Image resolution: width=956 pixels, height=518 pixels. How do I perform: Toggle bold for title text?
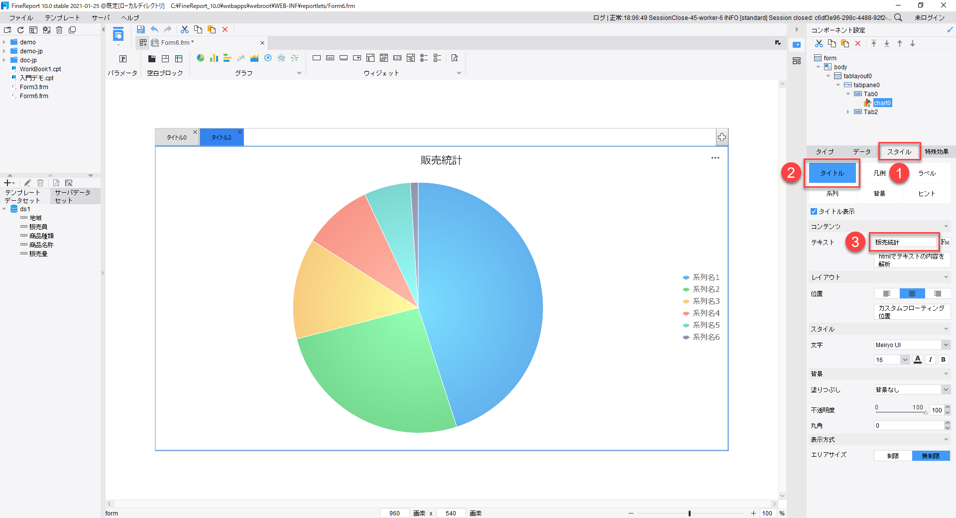[x=943, y=360]
